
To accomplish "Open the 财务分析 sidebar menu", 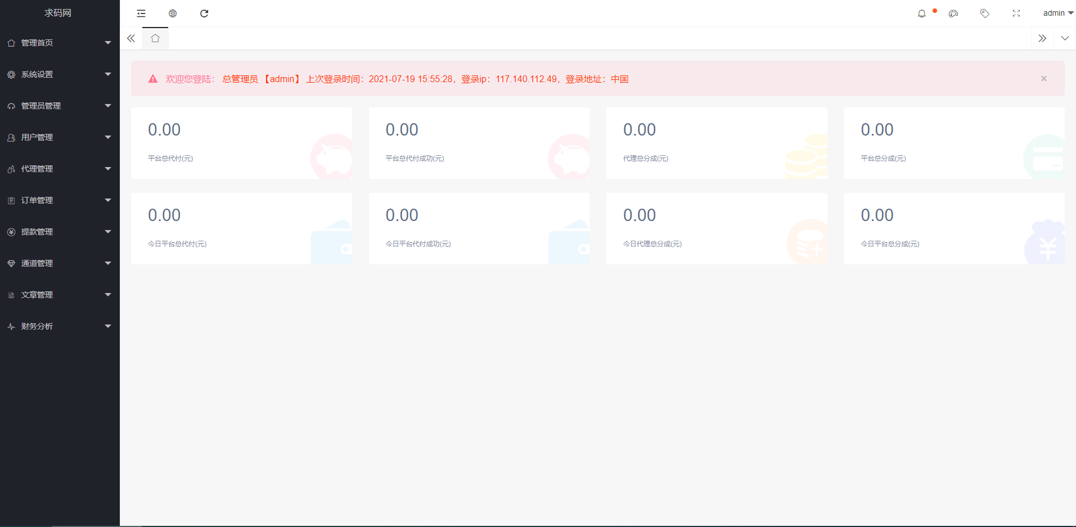I will [60, 326].
